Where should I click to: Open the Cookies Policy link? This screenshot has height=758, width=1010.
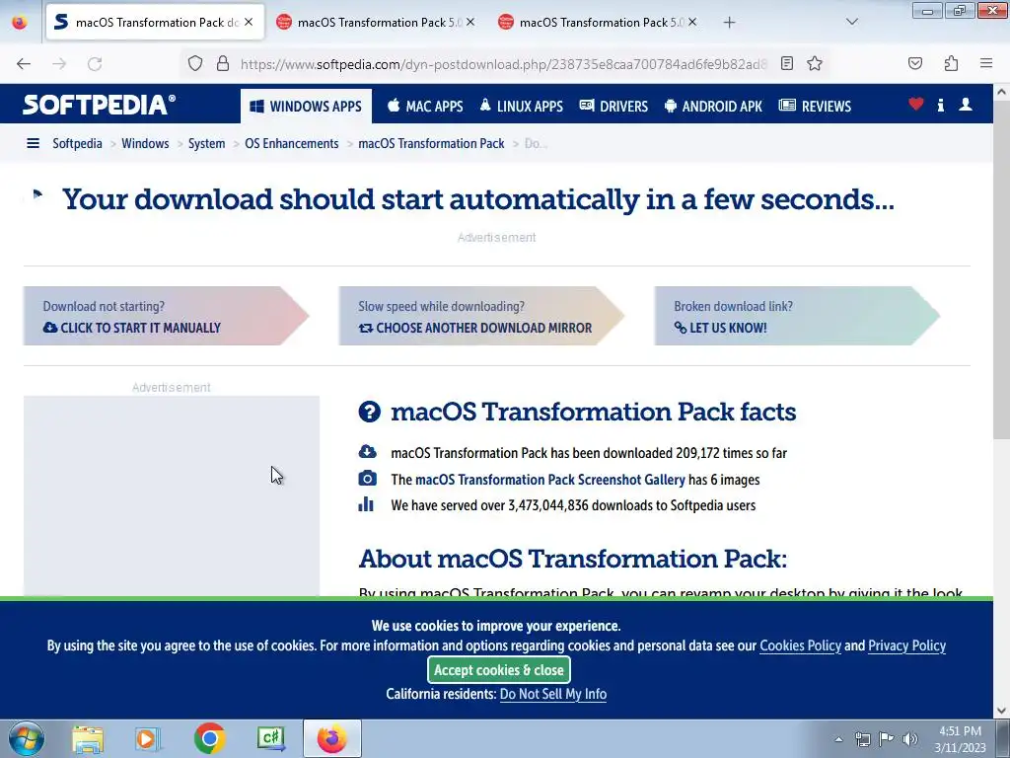click(800, 645)
